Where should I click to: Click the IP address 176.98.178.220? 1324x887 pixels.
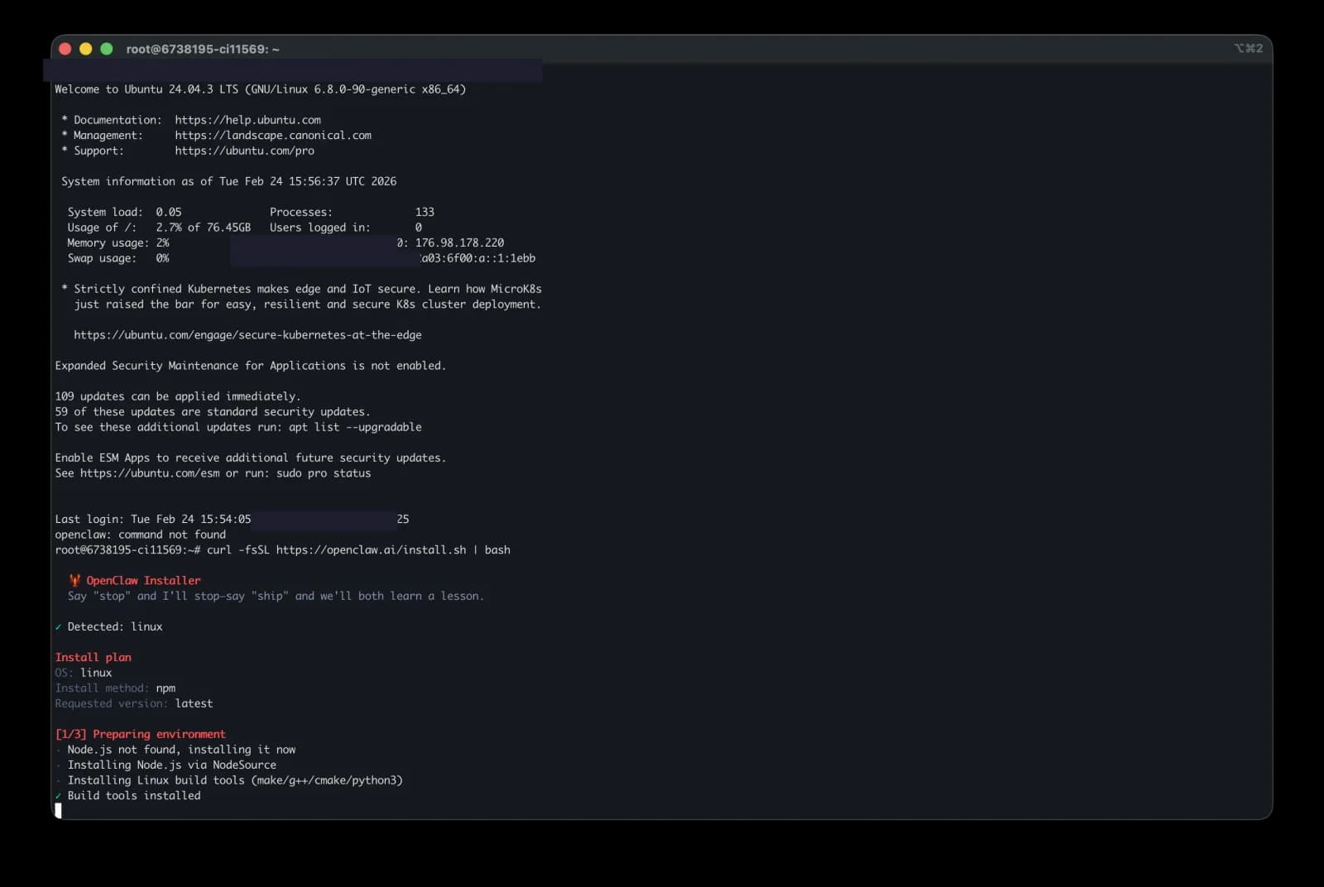click(x=459, y=243)
